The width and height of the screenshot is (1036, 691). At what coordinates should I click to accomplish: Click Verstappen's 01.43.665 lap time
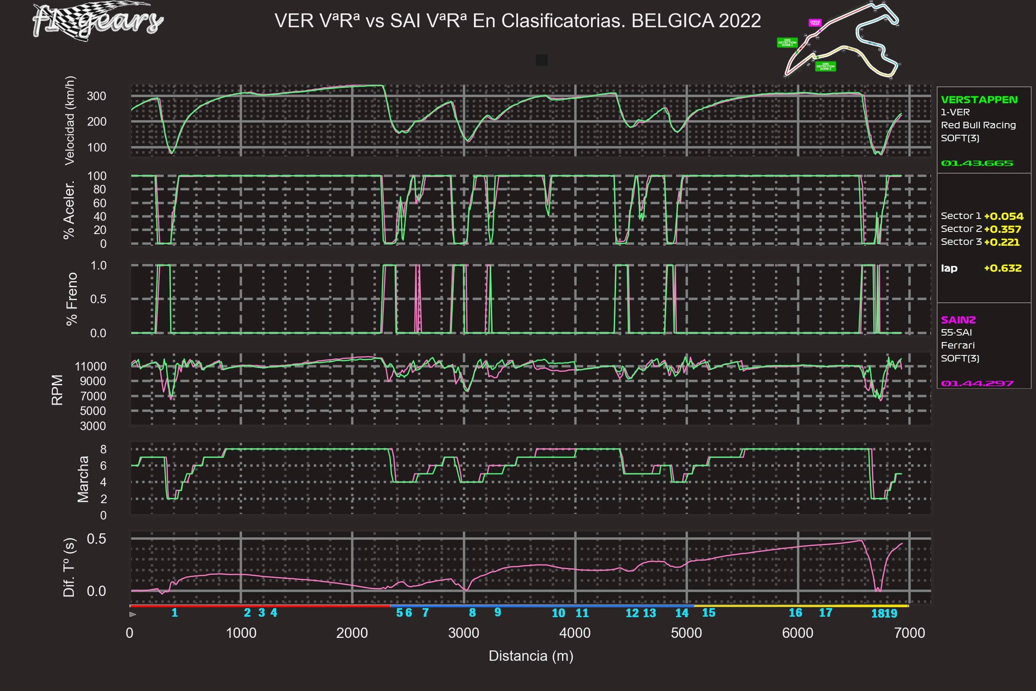point(976,164)
